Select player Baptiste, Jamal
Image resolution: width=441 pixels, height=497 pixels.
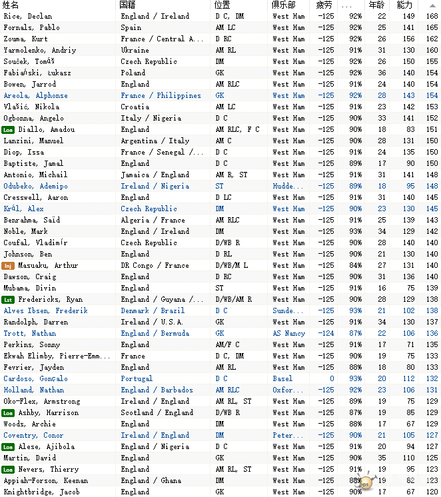coord(33,163)
